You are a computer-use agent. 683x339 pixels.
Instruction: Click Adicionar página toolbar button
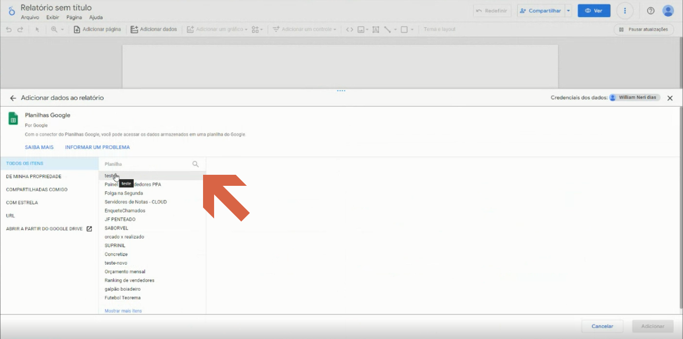point(97,30)
